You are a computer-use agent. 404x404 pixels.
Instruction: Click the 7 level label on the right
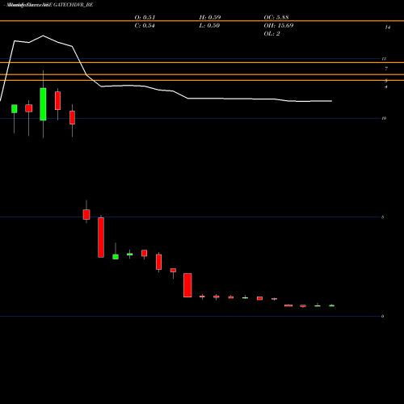(x=386, y=69)
